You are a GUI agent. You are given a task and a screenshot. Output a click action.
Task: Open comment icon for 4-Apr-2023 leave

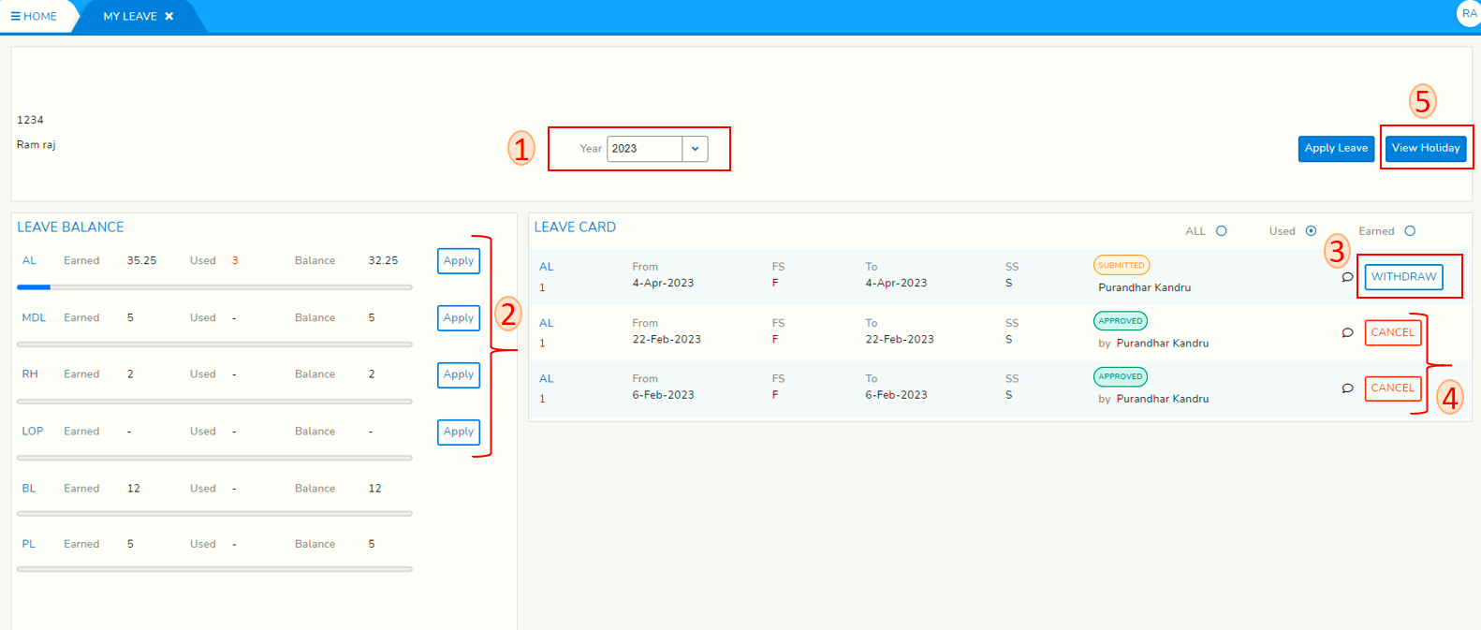pyautogui.click(x=1347, y=277)
